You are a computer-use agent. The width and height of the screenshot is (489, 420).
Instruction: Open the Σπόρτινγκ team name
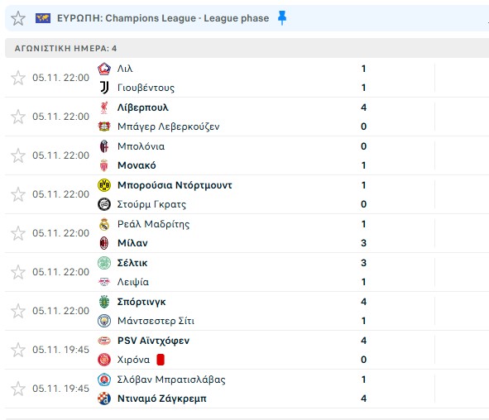(x=141, y=302)
